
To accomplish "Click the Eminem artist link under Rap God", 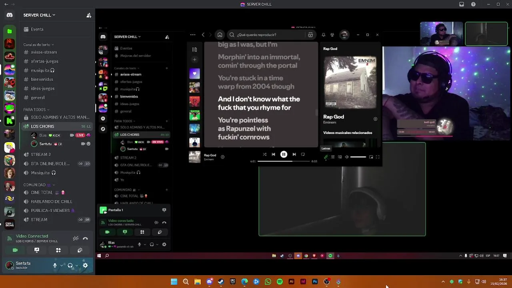I will click(330, 122).
